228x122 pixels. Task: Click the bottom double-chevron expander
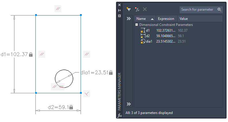[129, 104]
